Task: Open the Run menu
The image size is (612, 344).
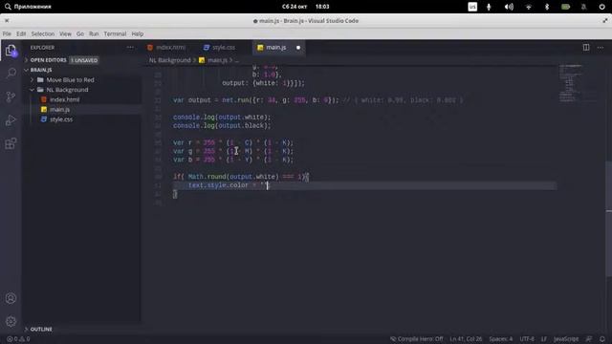Action: tap(94, 34)
